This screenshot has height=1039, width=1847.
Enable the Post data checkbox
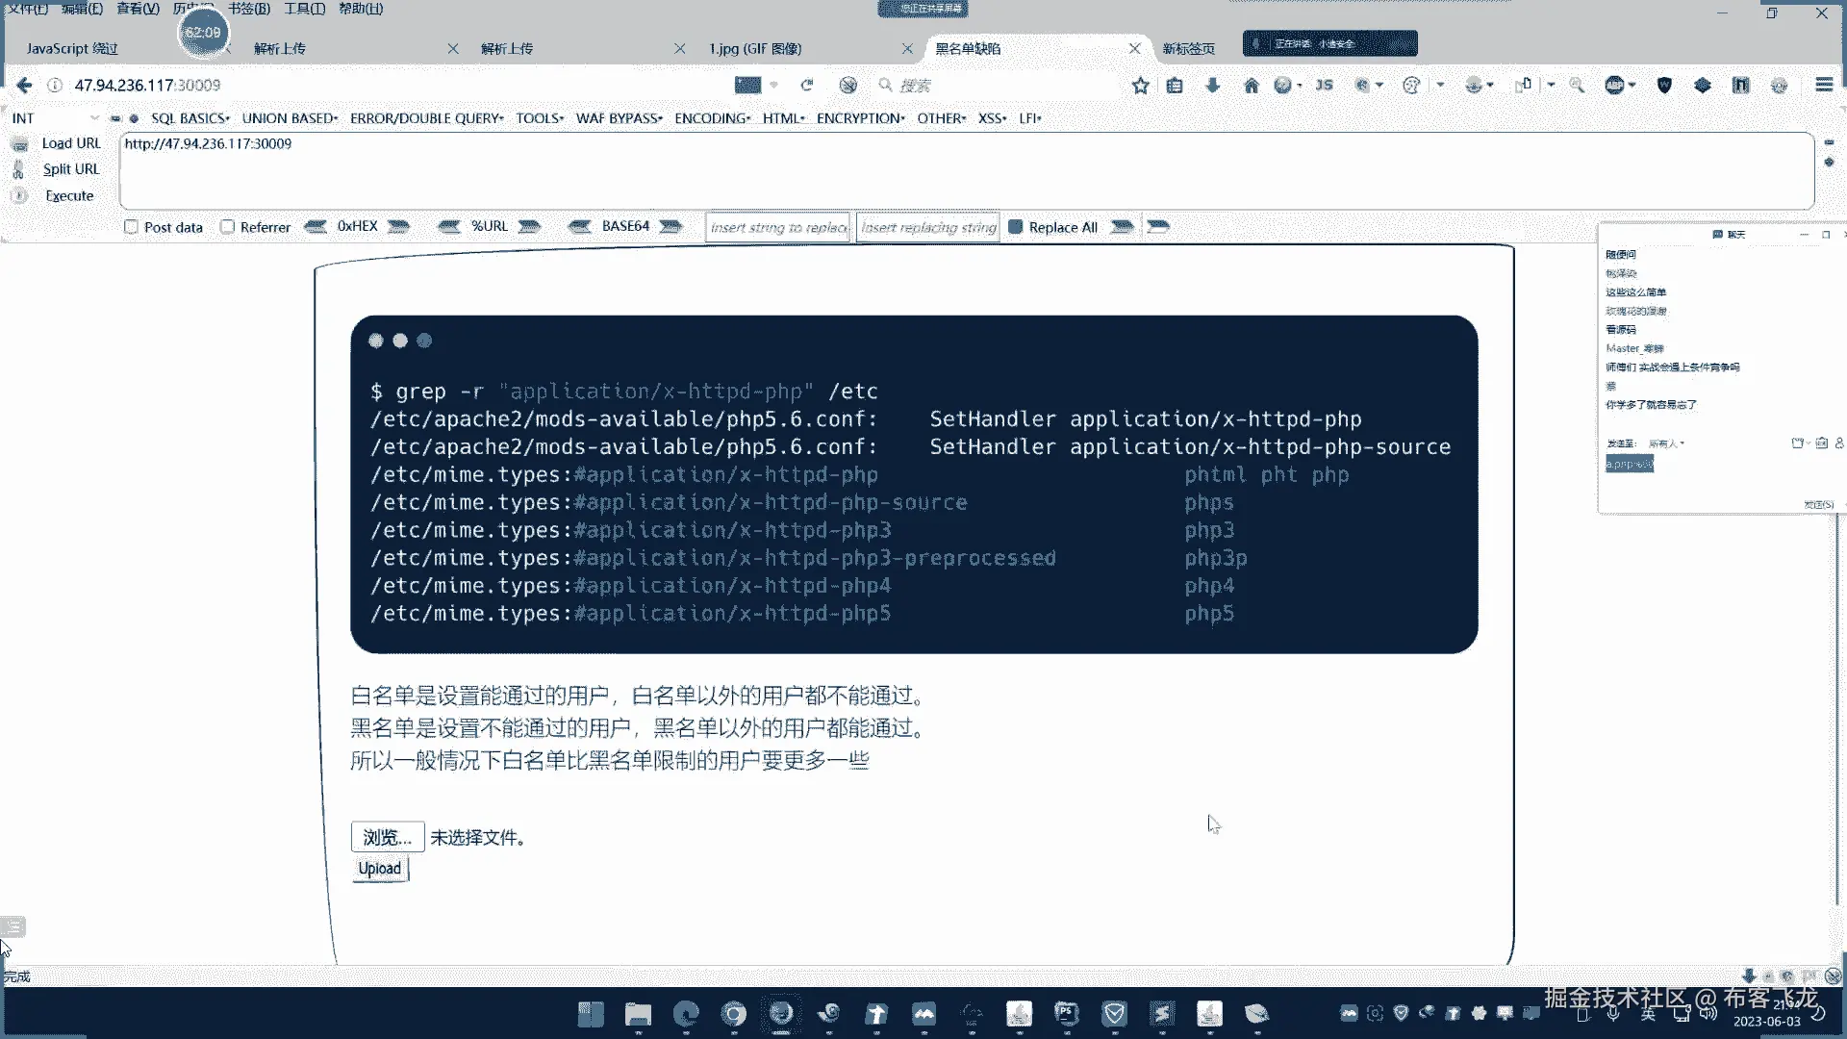pos(132,227)
